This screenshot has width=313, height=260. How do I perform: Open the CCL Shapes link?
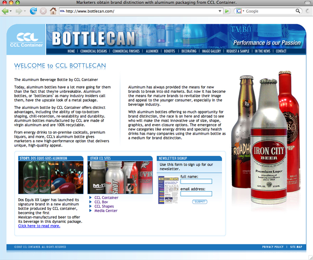(x=104, y=206)
